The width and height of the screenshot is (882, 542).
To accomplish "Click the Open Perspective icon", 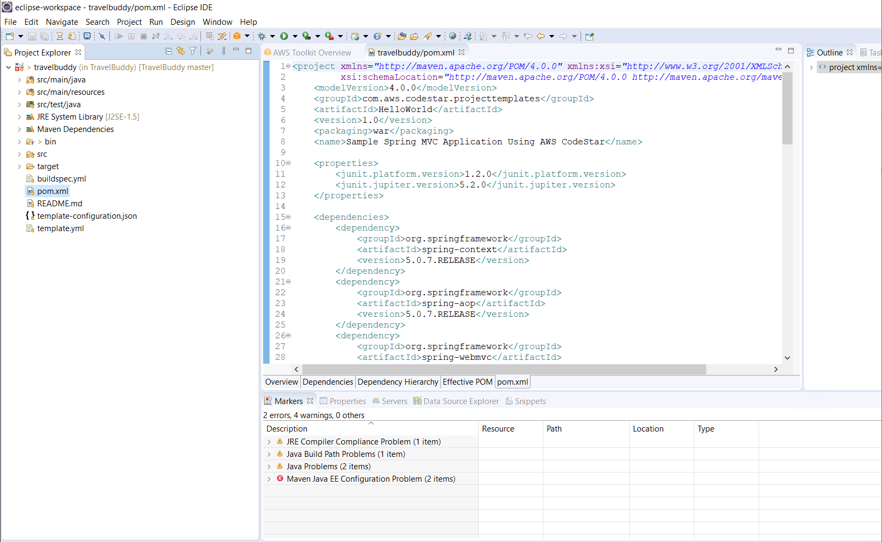I will coord(589,36).
